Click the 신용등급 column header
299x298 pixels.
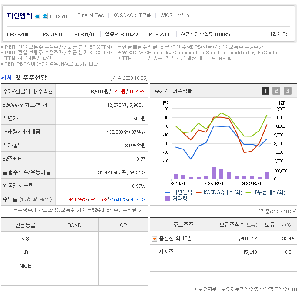click(25, 225)
